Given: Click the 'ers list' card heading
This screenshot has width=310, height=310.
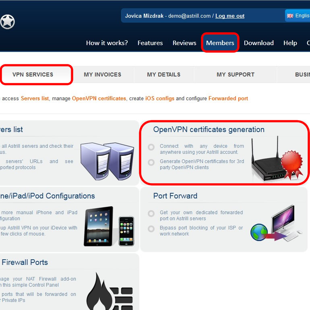Looking at the screenshot, I should coord(11,130).
